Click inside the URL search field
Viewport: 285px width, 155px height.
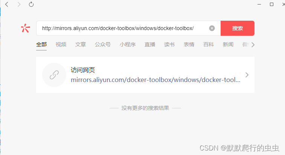tap(123, 28)
